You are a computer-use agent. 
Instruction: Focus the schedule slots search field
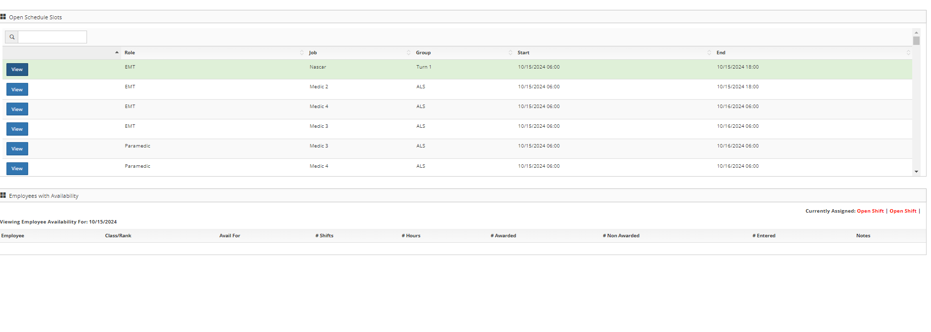coord(52,37)
